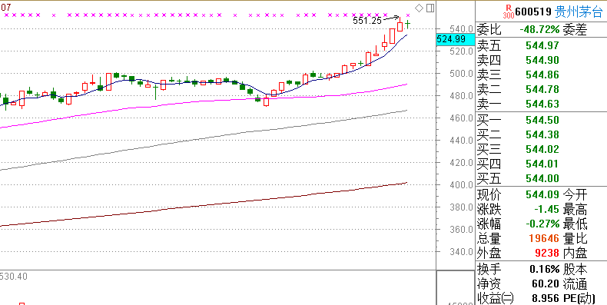Click the last green cross candlestick

pos(408,24)
